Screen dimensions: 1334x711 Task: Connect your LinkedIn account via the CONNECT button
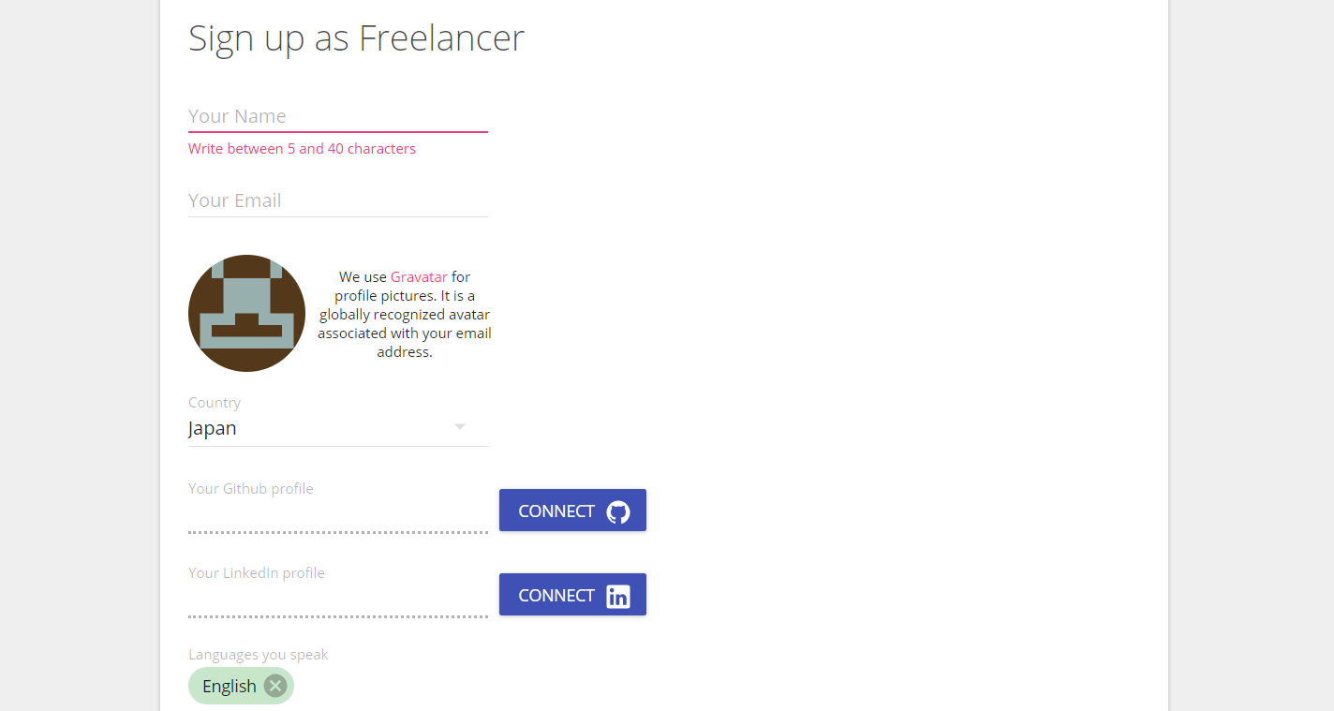572,595
